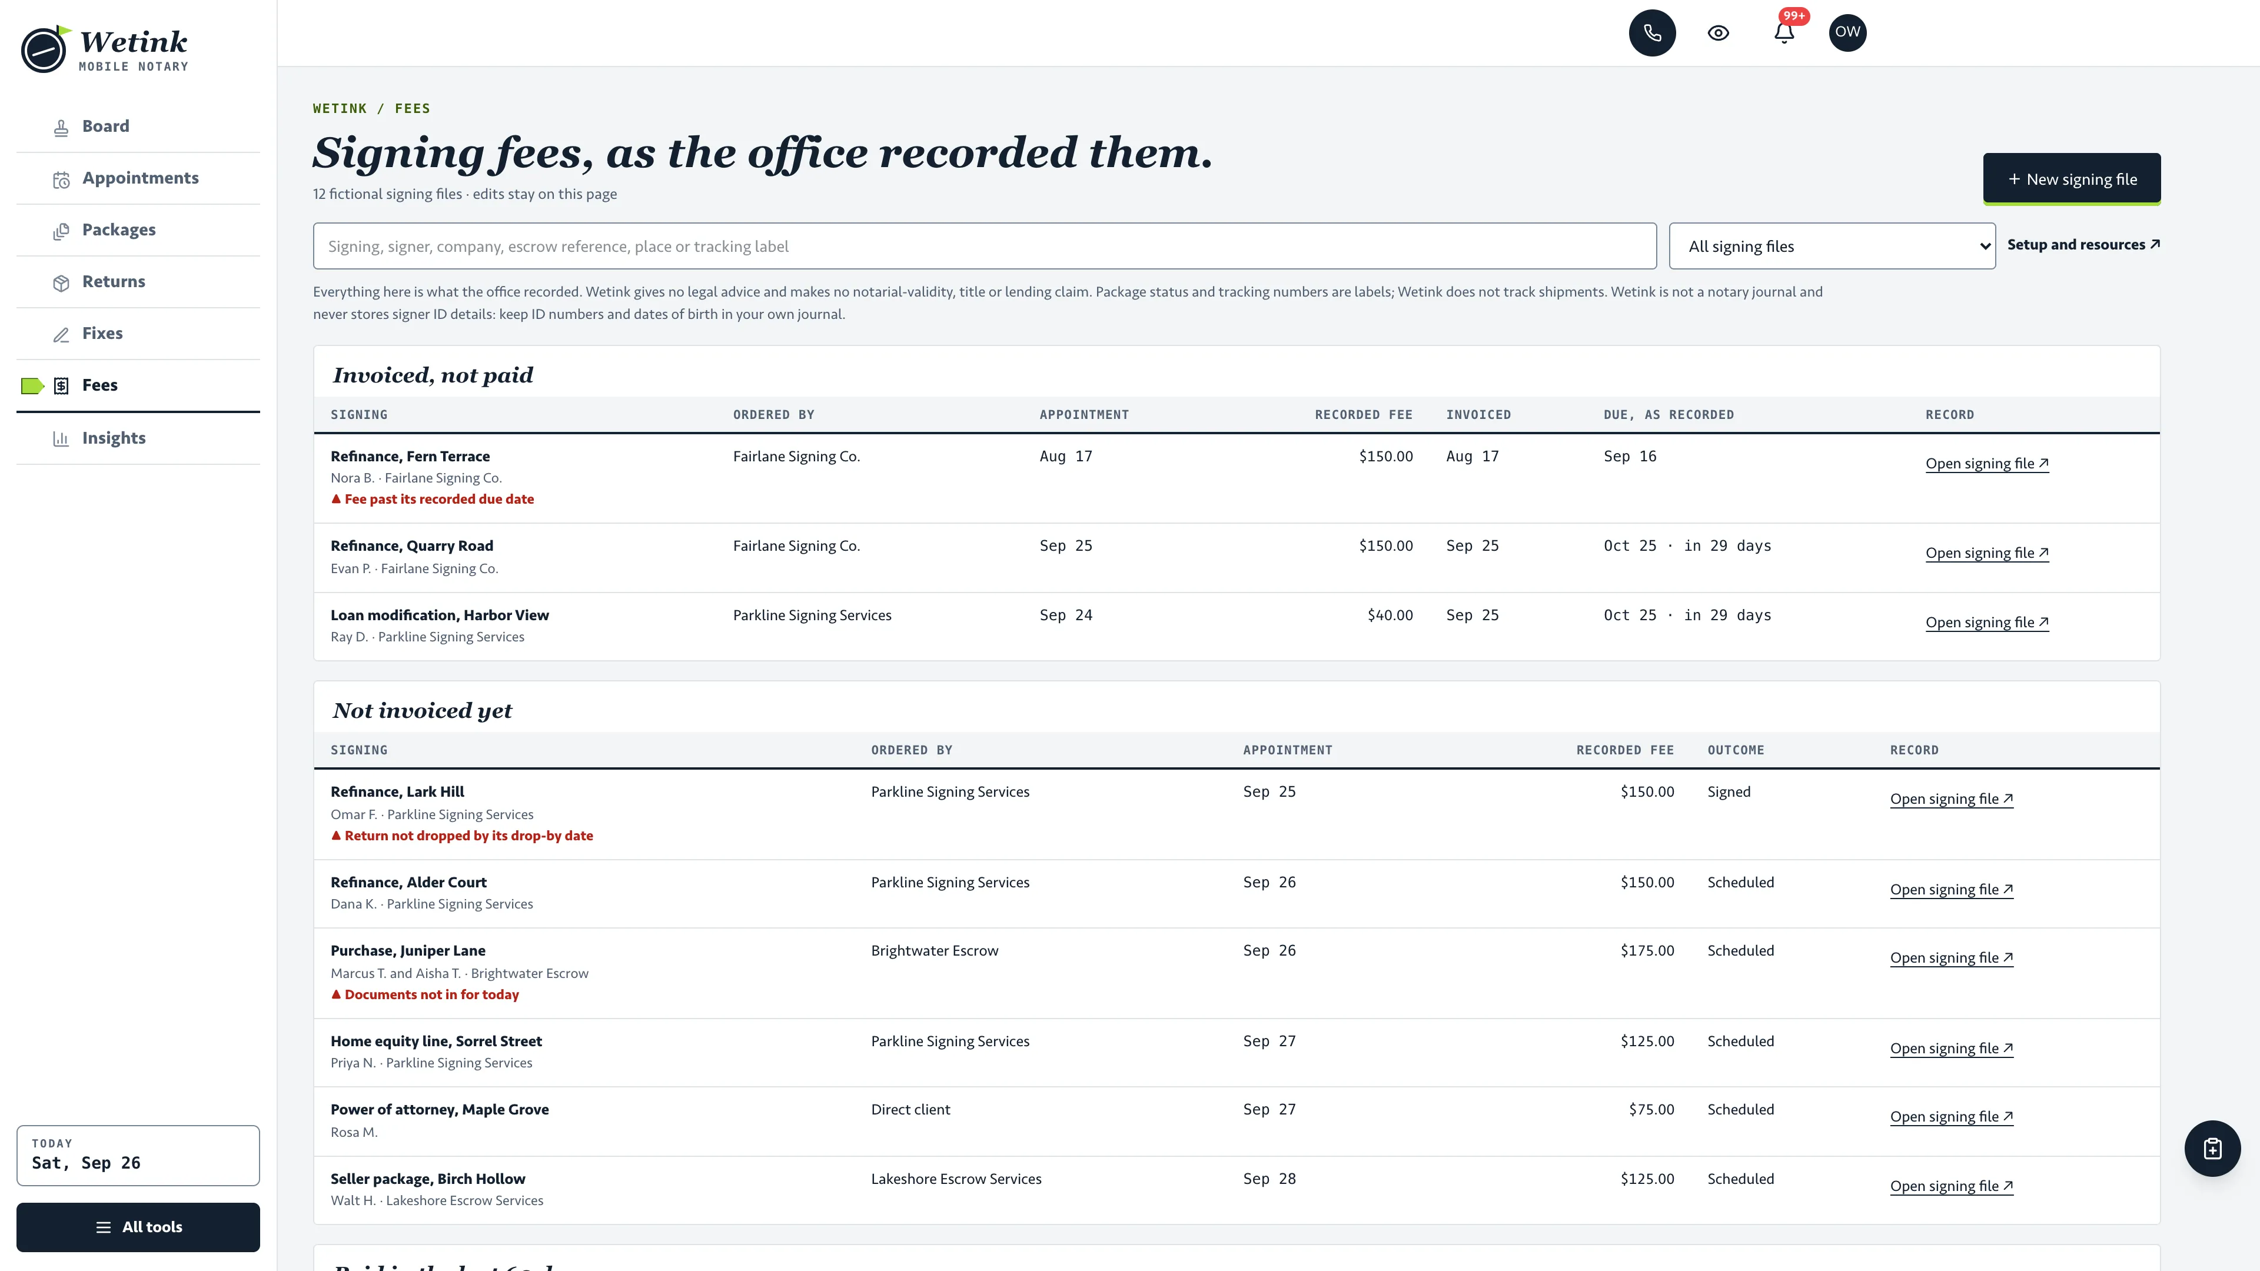Screen dimensions: 2260x1271
Task: Open signing file for Power of attorney, Maple Grove
Action: click(1951, 1116)
